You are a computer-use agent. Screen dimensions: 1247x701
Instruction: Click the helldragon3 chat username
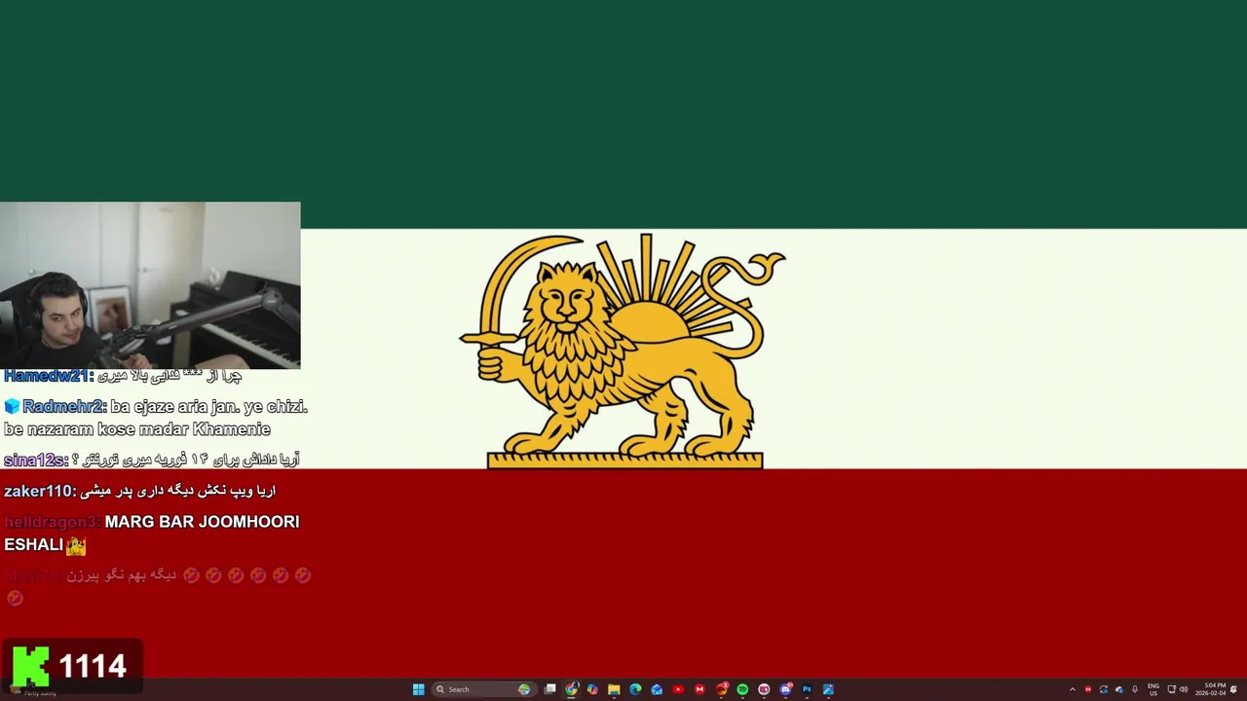click(x=52, y=522)
